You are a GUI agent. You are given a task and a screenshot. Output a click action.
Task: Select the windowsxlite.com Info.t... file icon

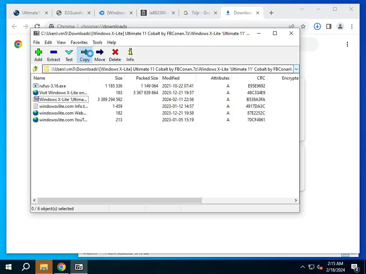pyautogui.click(x=36, y=106)
